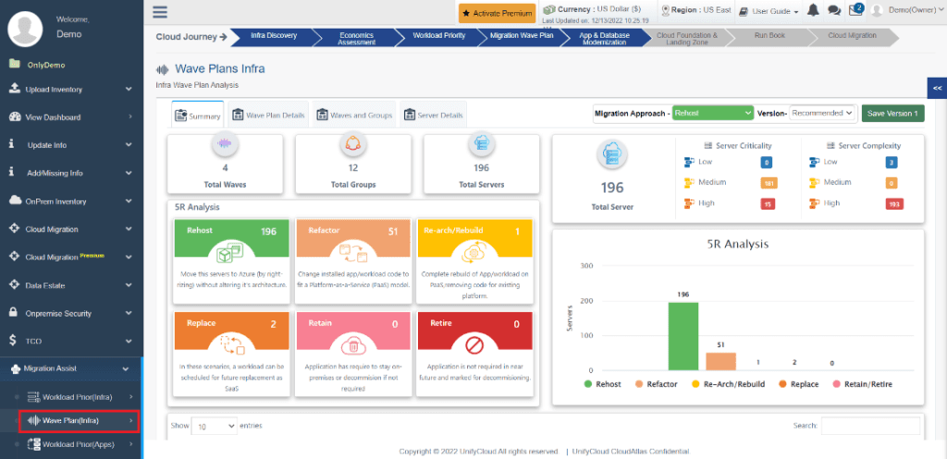Toggle Retain/Retire legend entry in chart
The height and width of the screenshot is (459, 947).
[863, 384]
